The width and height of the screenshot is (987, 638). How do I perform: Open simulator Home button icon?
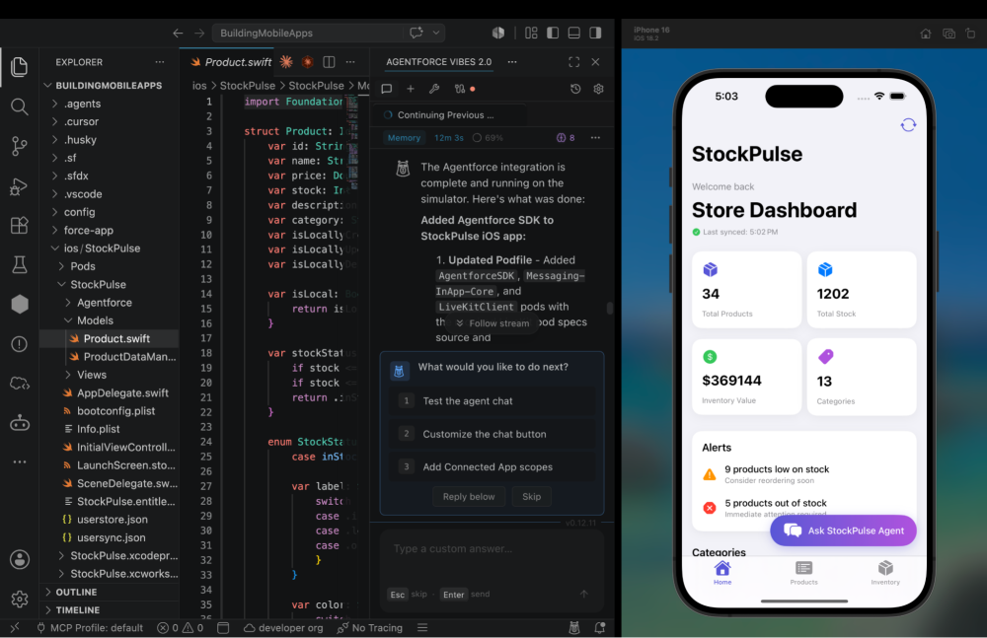(926, 34)
